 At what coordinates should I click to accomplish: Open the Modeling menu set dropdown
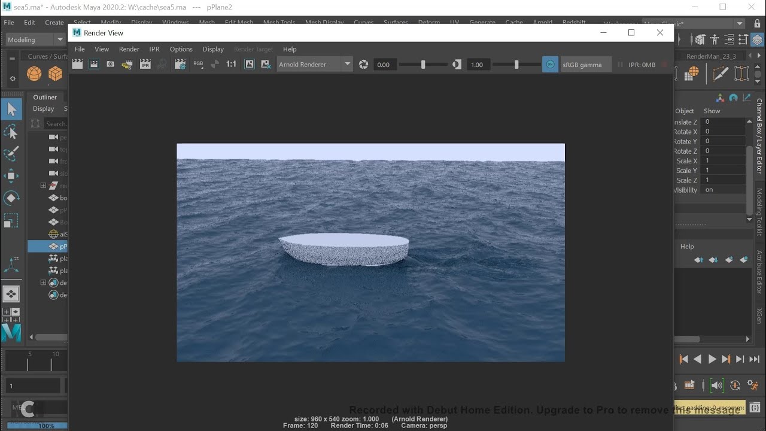[x=35, y=40]
